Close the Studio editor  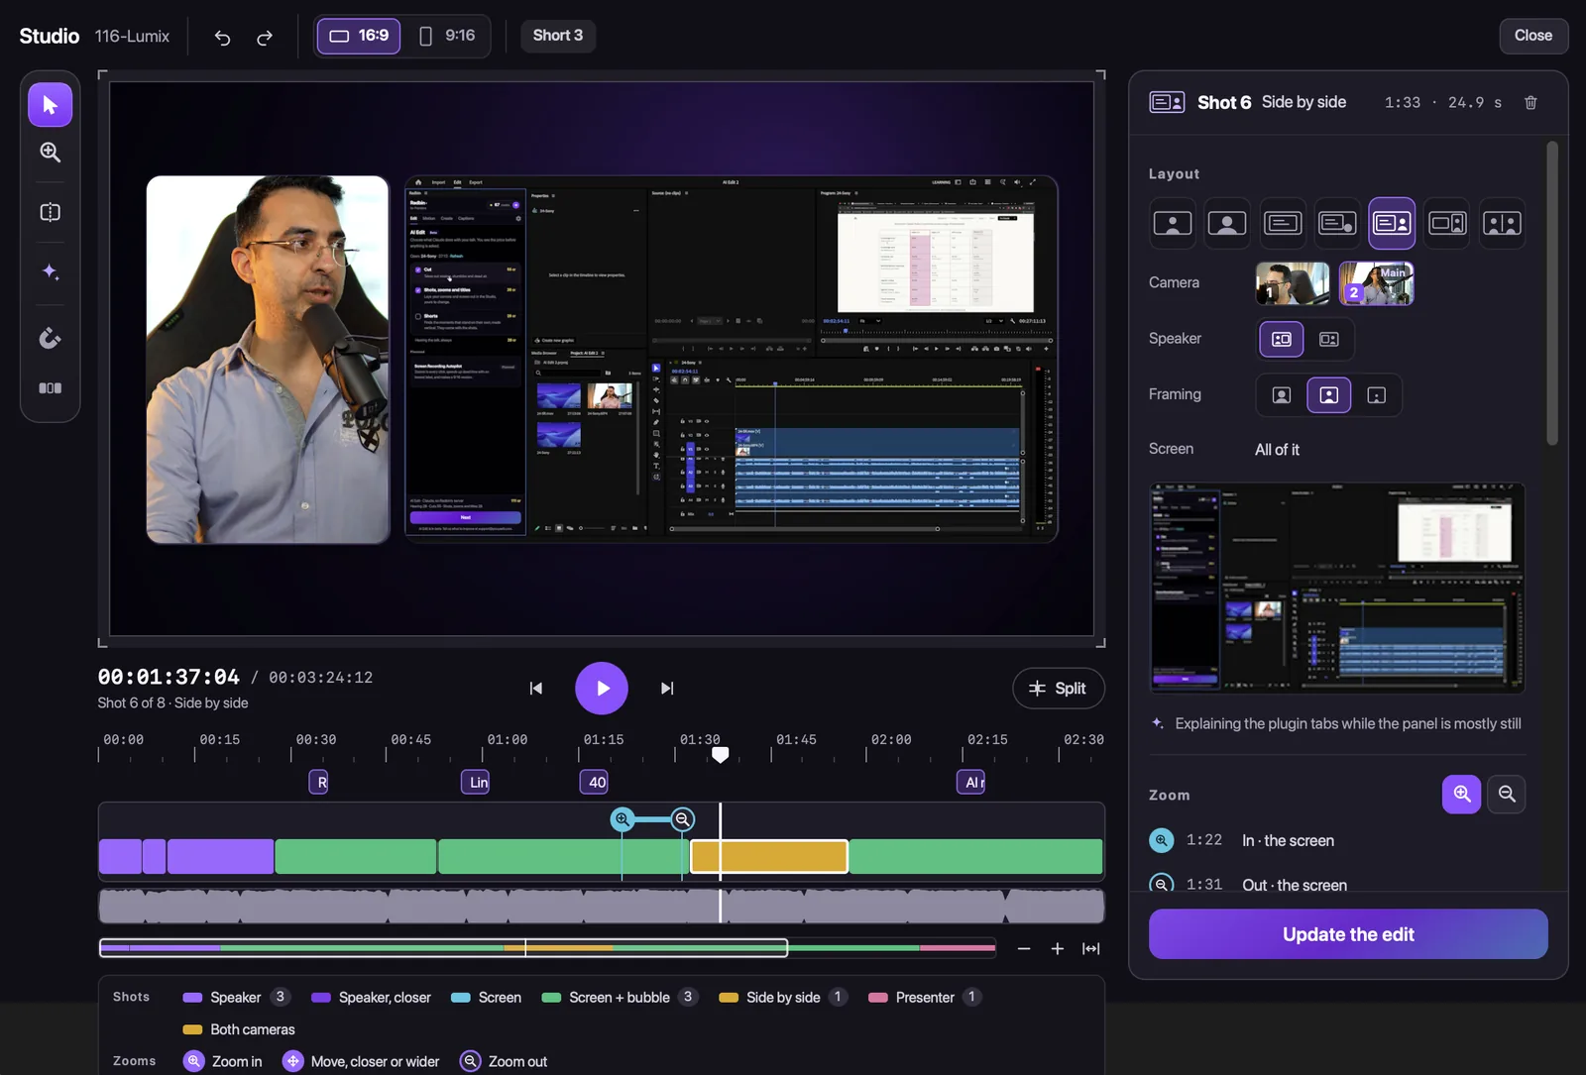pos(1533,36)
